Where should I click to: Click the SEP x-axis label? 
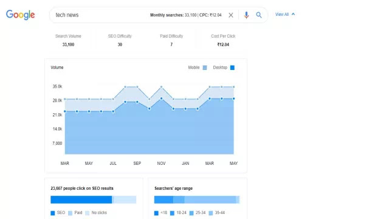(137, 164)
